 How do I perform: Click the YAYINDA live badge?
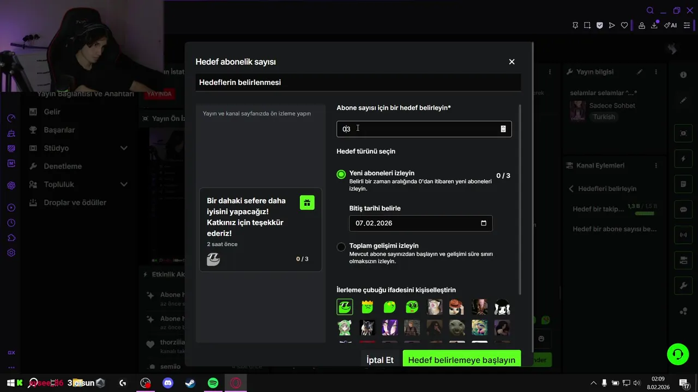tap(159, 94)
